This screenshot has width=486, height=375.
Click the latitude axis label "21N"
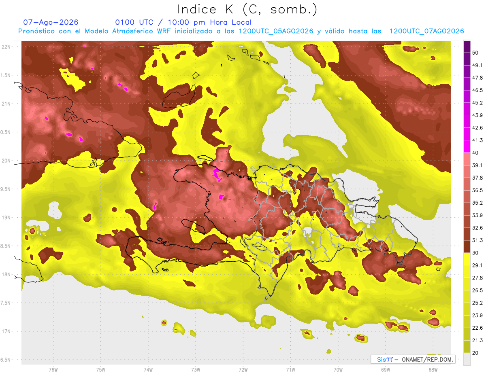pos(6,104)
